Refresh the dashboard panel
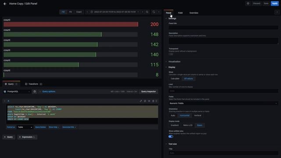 154,12
